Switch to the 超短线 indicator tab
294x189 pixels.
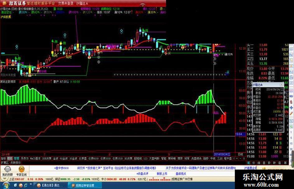(x=138, y=159)
